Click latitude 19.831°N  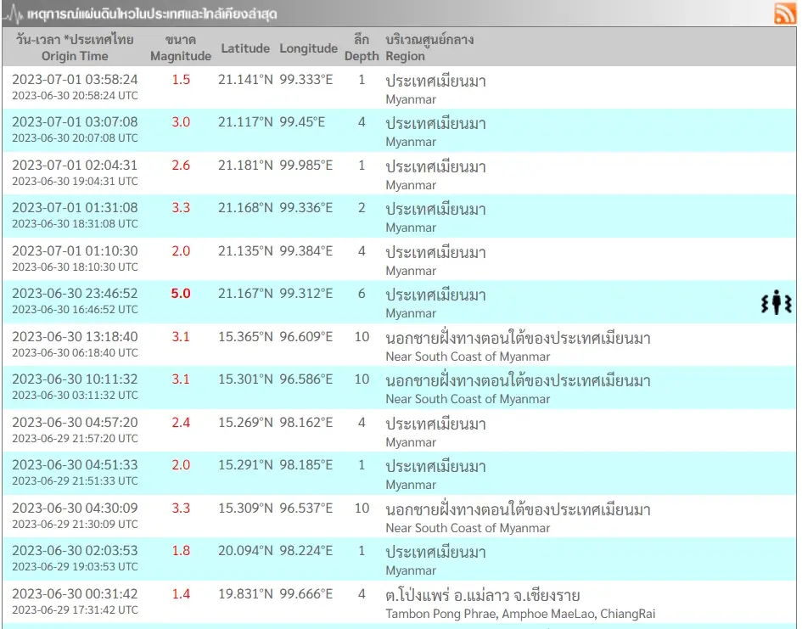tap(245, 594)
